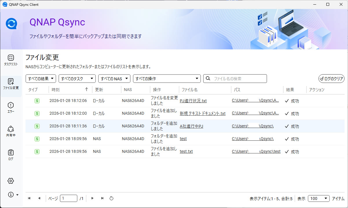The image size is (348, 208).
Task: Open settings via the gear icon
Action: 11,181
